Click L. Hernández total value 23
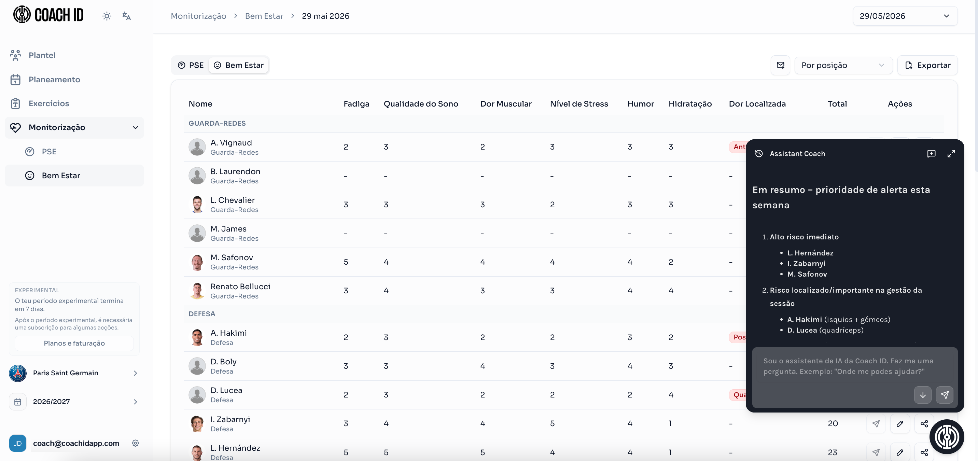The image size is (978, 461). (832, 452)
